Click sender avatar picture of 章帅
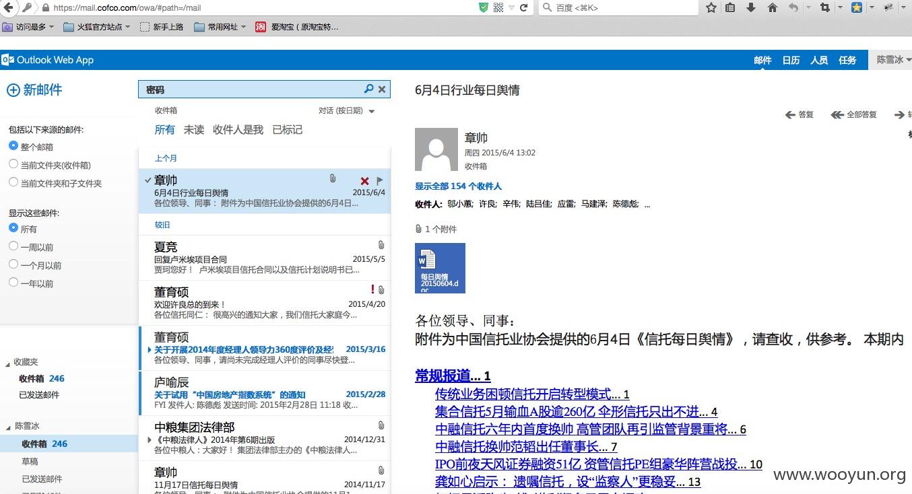 436,149
